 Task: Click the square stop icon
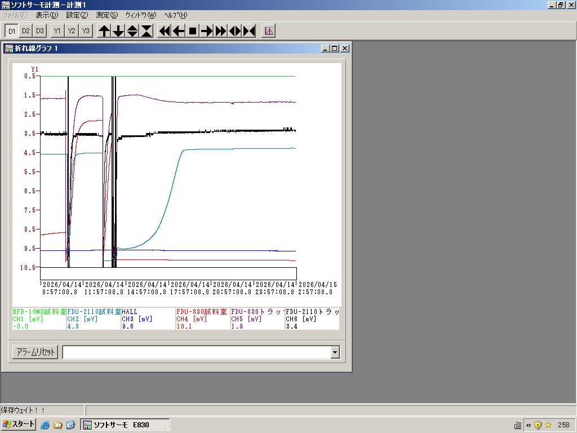click(x=193, y=31)
